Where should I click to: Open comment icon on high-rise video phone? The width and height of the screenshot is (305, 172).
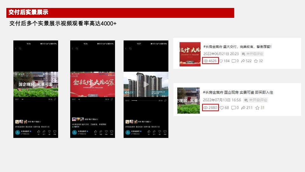165,132
